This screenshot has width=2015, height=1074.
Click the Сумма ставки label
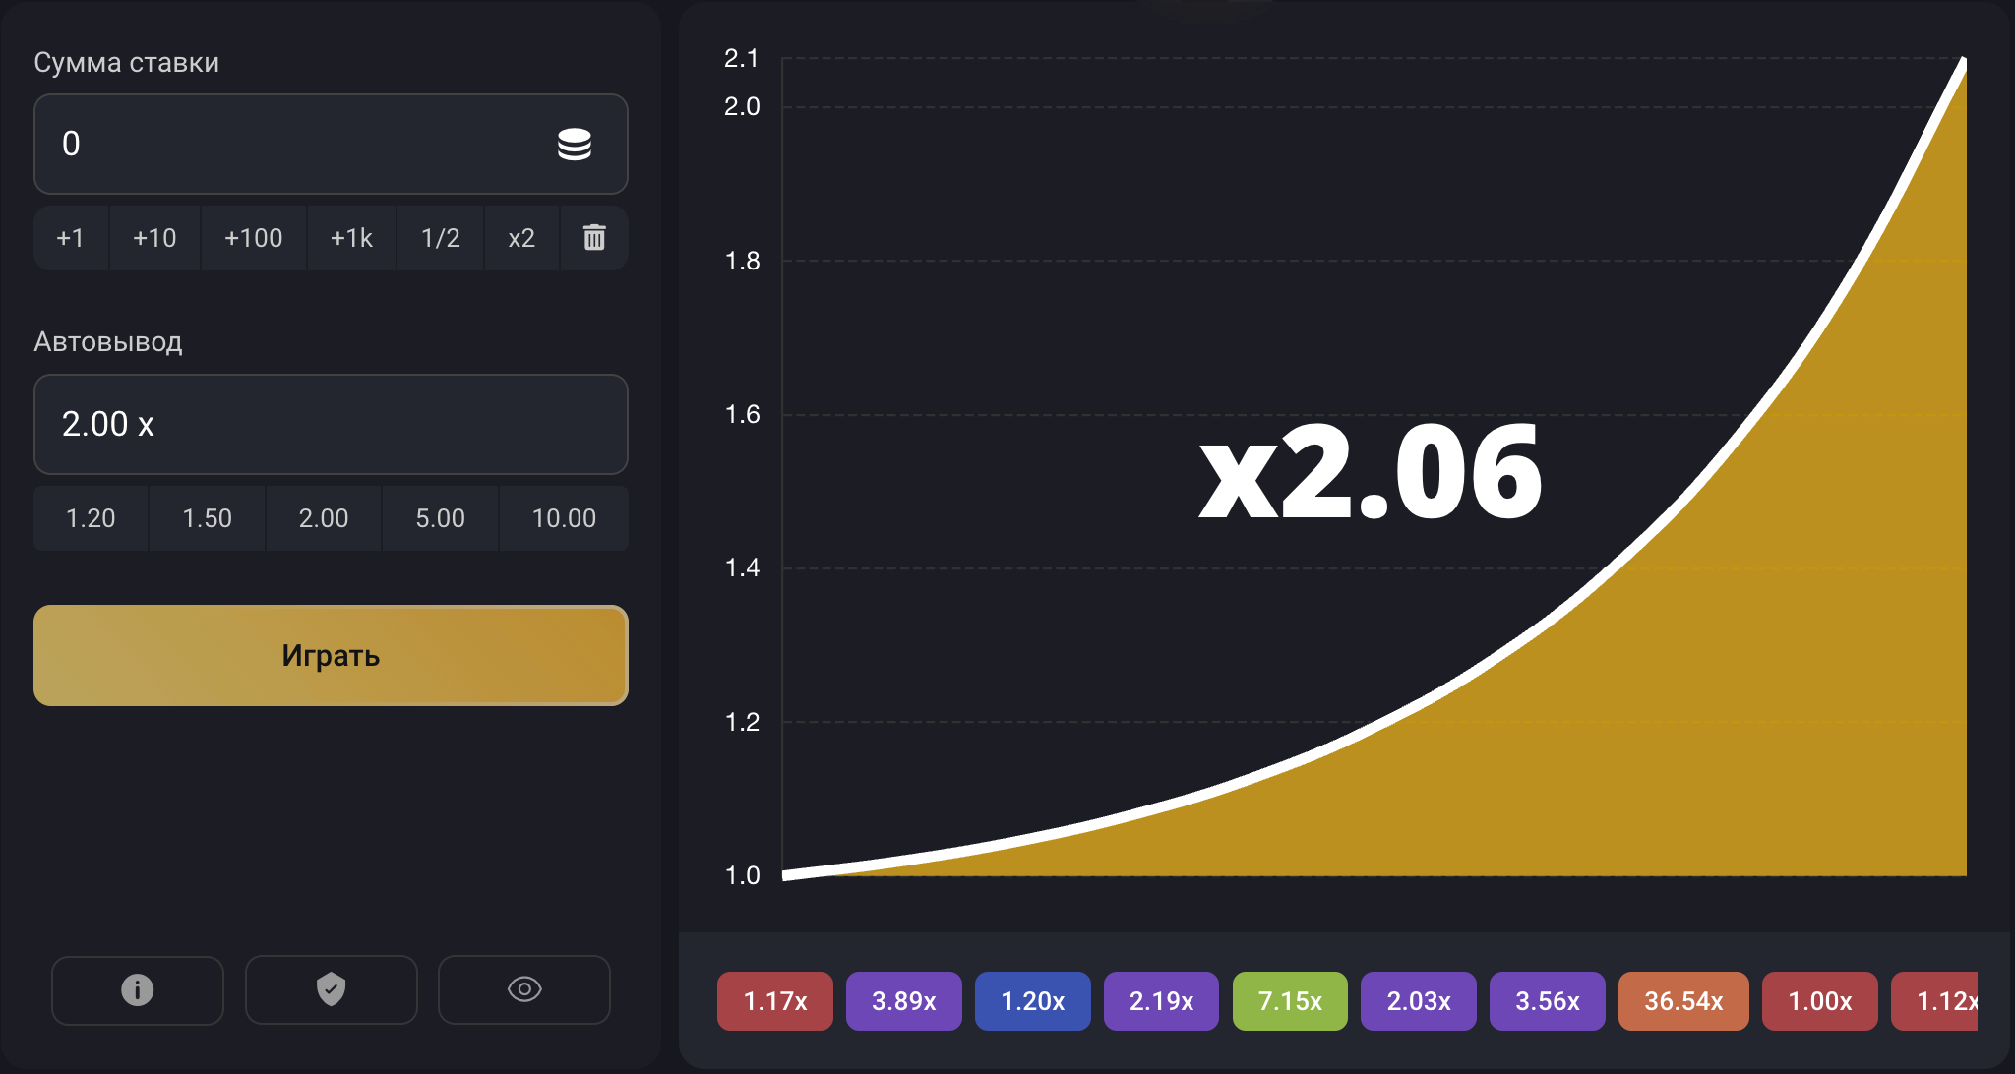tap(127, 62)
